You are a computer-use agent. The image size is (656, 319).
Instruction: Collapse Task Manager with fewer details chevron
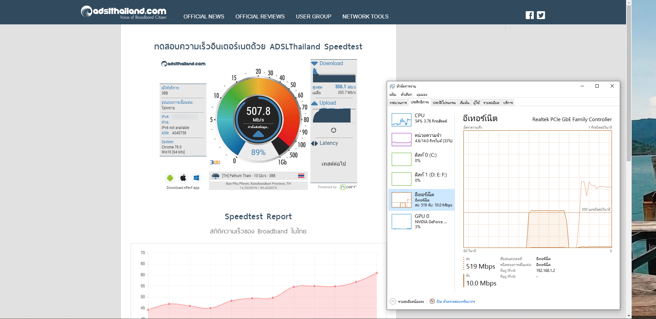pyautogui.click(x=393, y=301)
